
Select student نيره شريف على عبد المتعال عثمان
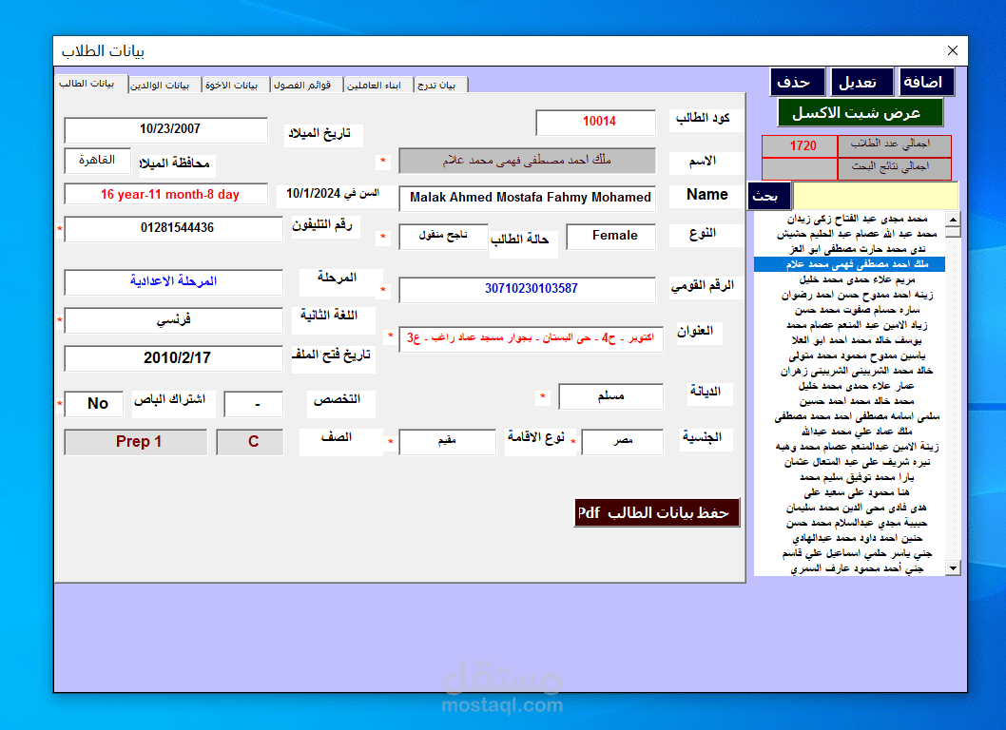[x=849, y=462]
